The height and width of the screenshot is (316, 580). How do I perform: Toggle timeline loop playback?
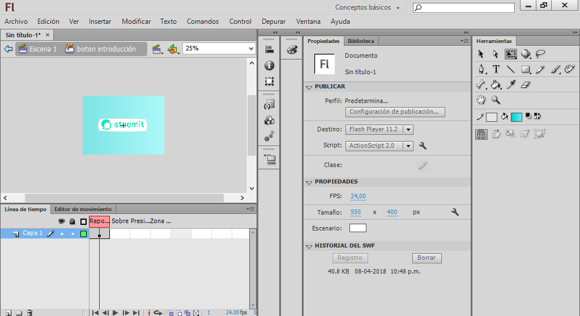[x=158, y=313]
